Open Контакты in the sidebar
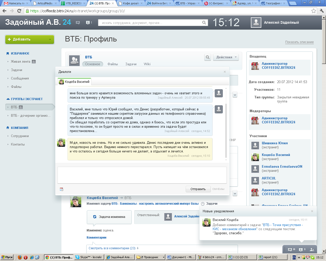The image size is (326, 261). pos(18,145)
